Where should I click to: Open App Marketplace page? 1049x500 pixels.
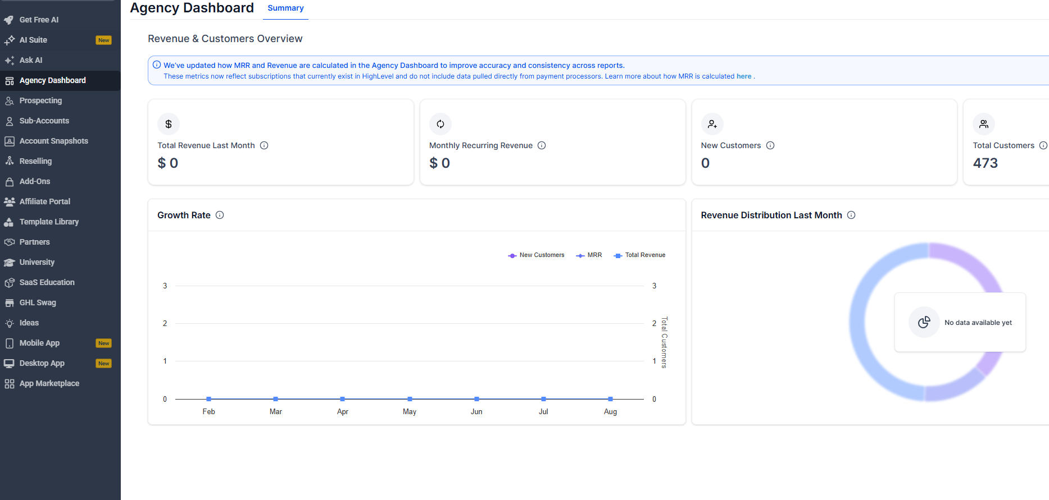point(60,383)
